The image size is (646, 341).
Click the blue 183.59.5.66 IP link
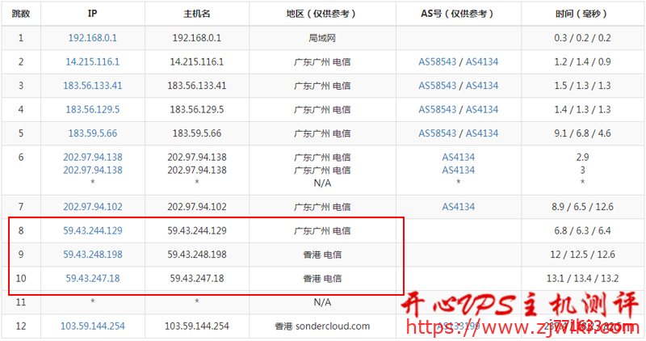point(93,133)
